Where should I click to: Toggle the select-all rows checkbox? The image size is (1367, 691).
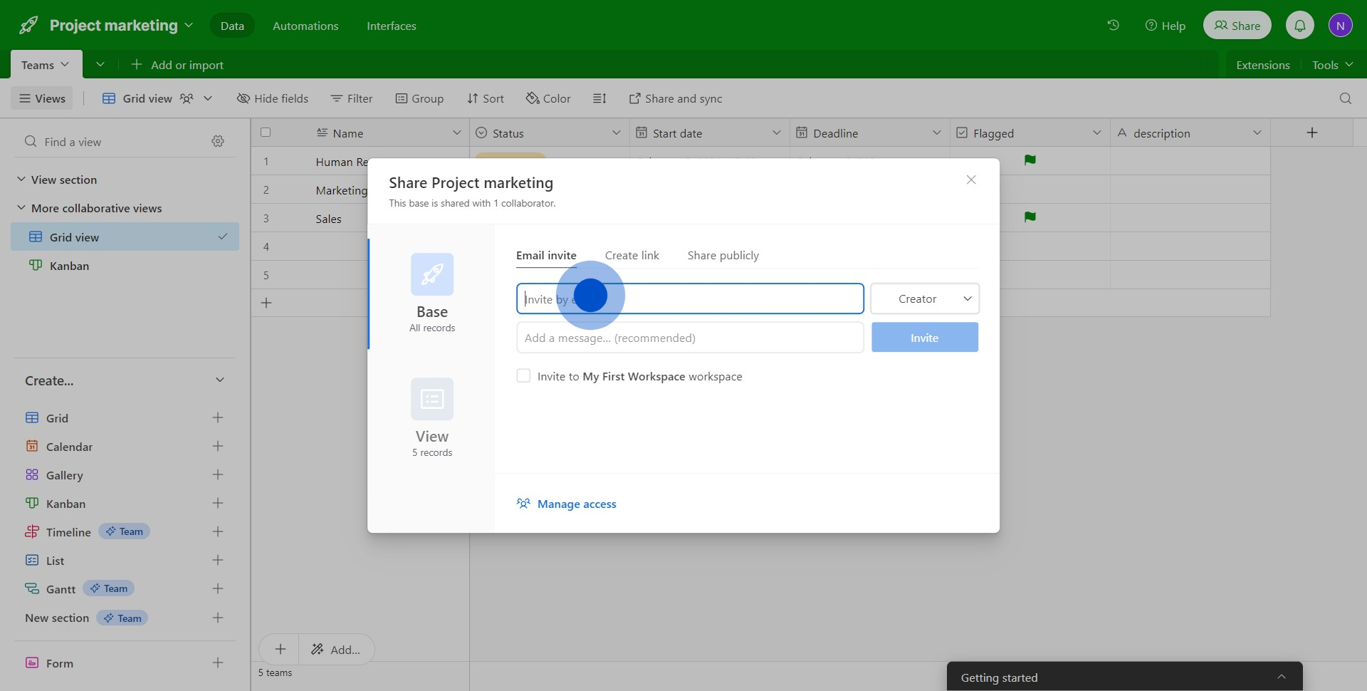click(266, 133)
